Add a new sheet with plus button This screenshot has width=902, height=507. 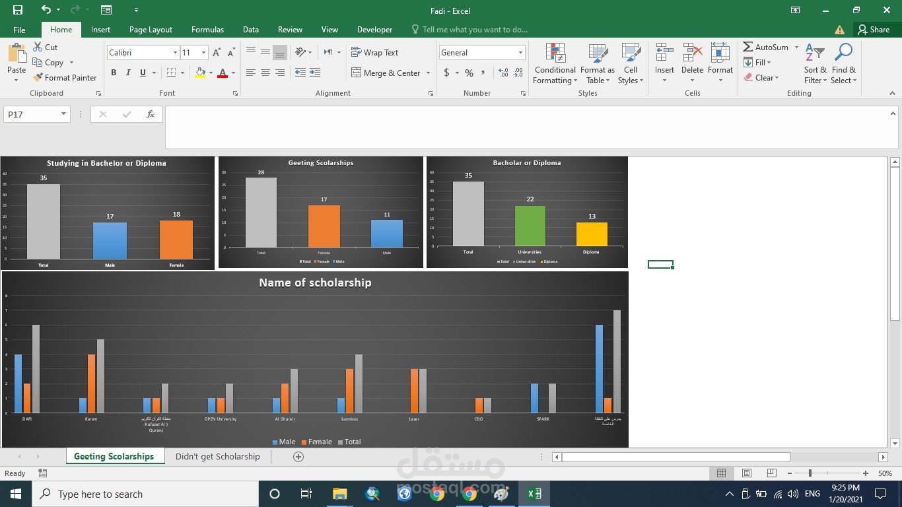(x=298, y=457)
